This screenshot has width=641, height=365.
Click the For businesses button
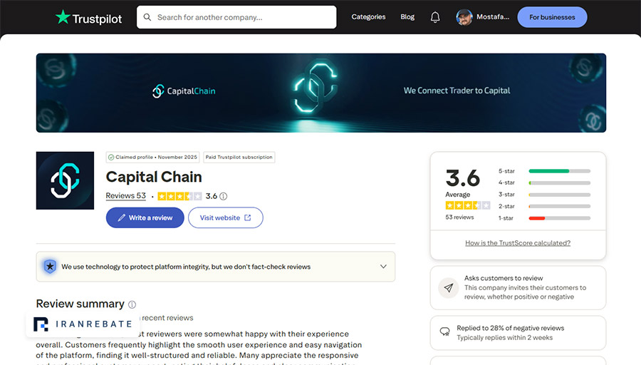[x=552, y=17]
